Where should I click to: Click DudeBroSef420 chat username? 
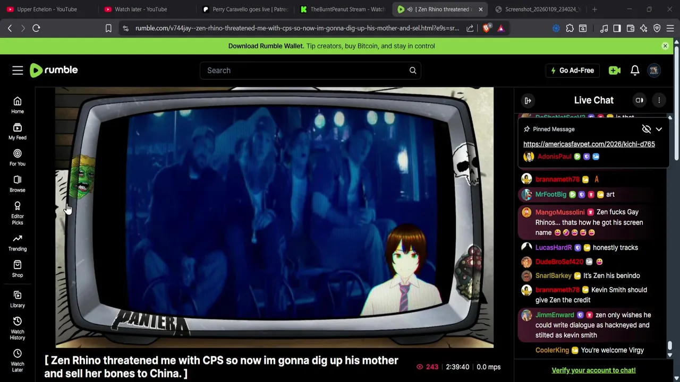[559, 262]
